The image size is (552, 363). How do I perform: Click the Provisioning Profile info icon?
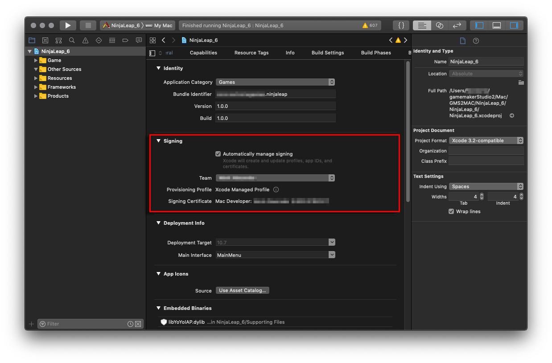tap(276, 190)
